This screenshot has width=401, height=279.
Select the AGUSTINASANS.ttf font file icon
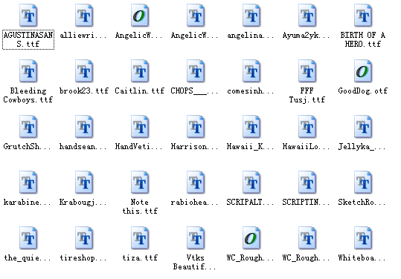28,16
